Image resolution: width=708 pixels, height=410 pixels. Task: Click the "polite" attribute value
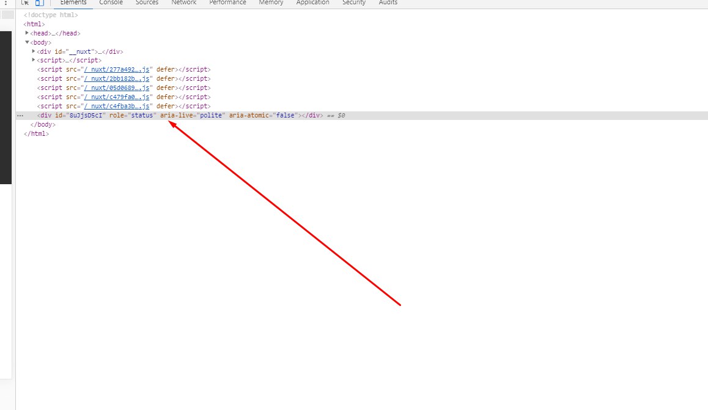(211, 116)
